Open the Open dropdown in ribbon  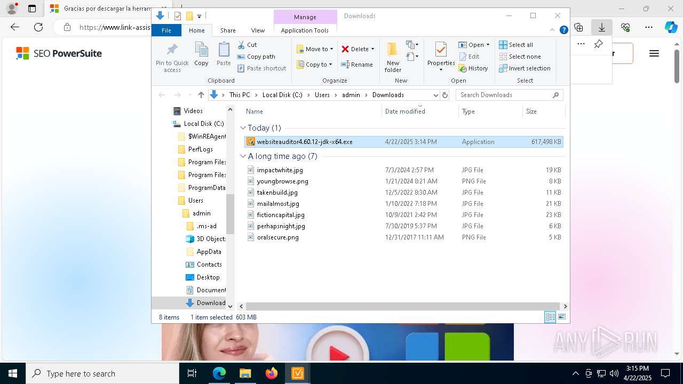tap(474, 45)
